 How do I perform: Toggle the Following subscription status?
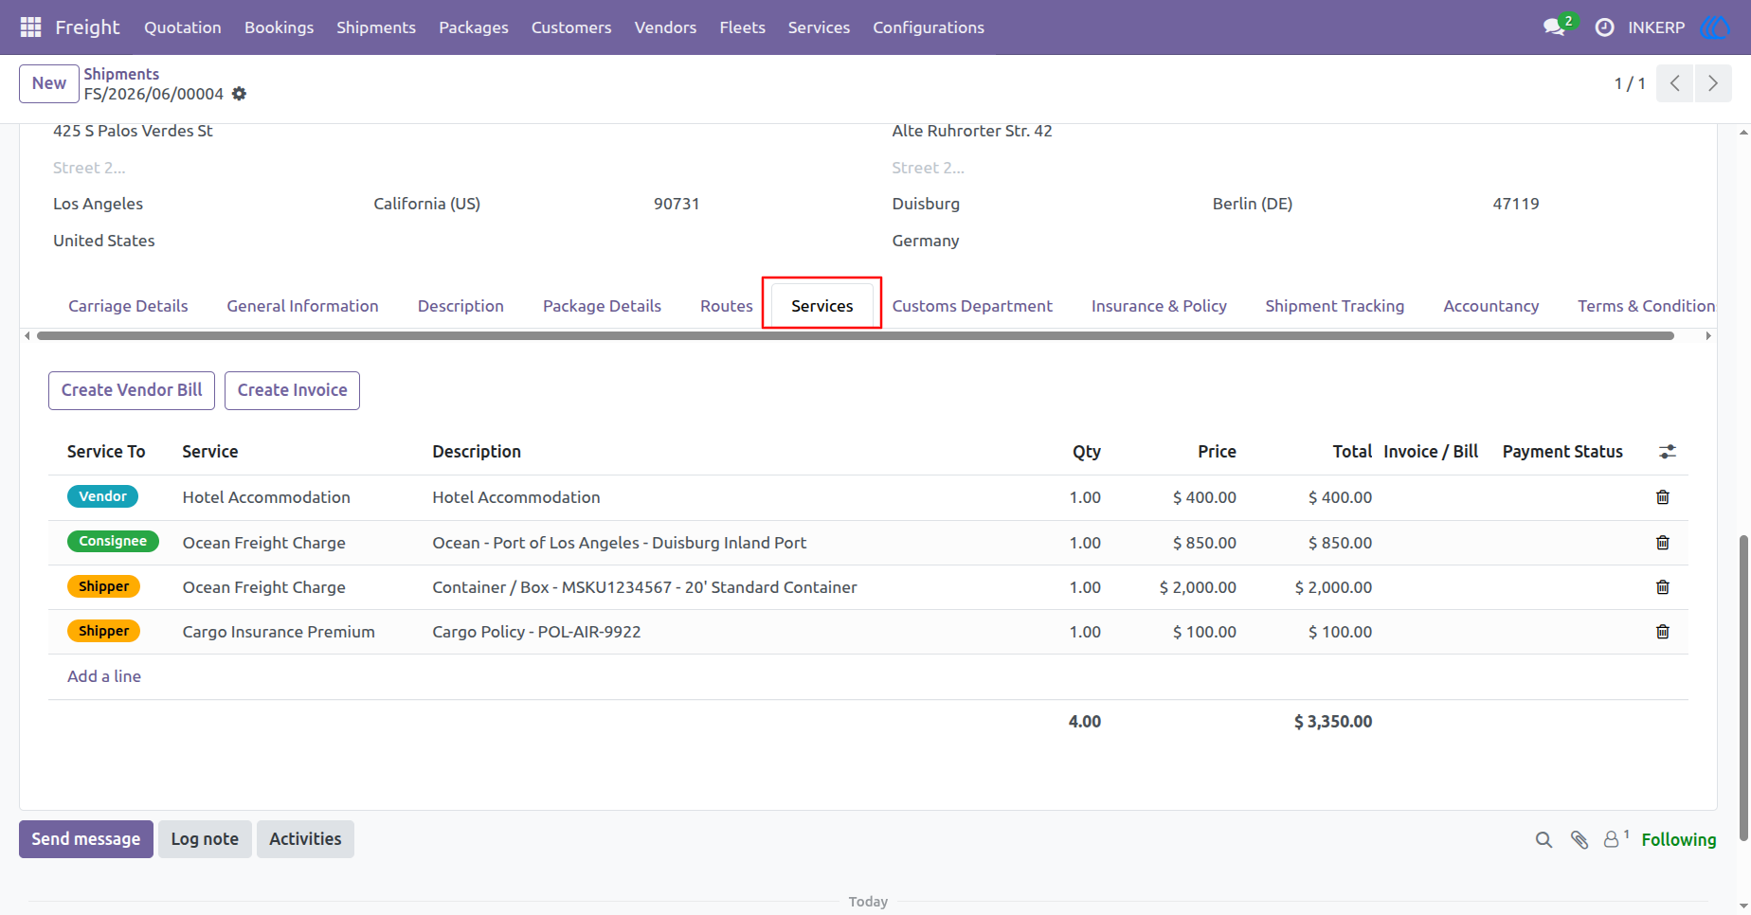(x=1678, y=840)
